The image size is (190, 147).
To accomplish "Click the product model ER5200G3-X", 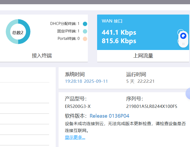I will coord(78,107).
